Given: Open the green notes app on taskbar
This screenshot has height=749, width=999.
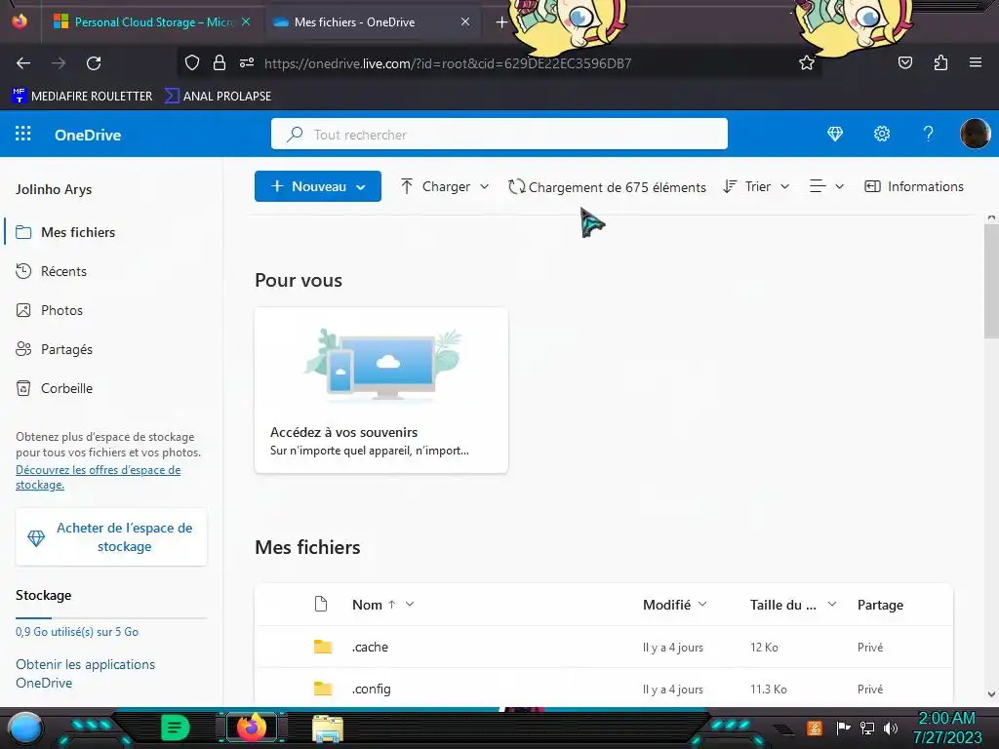Looking at the screenshot, I should coord(176,728).
